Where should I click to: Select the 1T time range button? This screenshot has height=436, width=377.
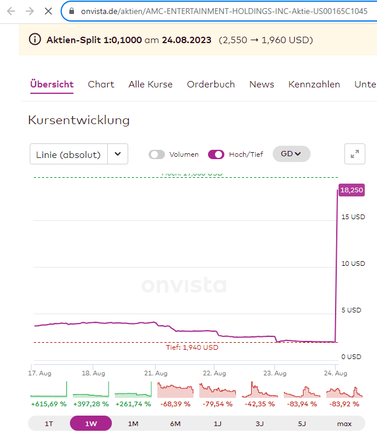pos(49,424)
